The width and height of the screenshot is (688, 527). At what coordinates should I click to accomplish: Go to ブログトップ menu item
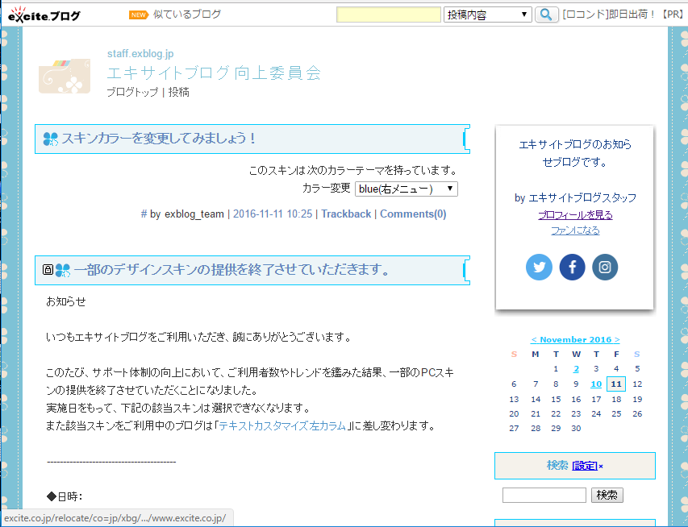click(x=132, y=92)
